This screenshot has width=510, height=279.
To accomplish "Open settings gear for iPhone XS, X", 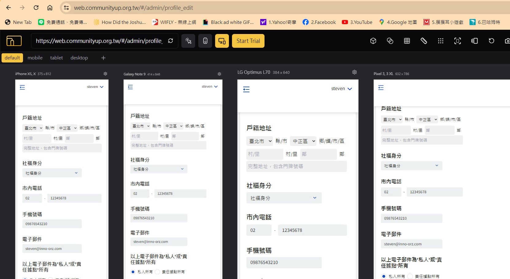I will pos(105,74).
